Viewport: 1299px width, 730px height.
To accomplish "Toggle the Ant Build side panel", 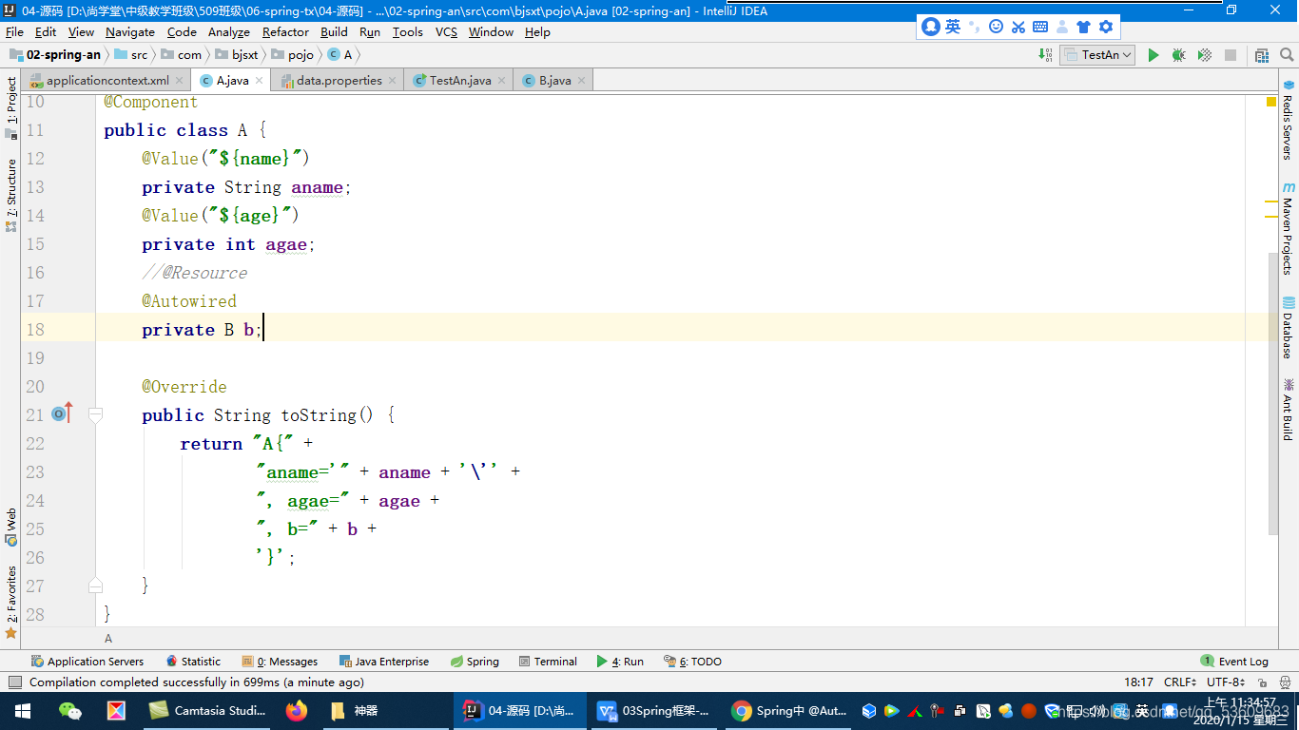I will tap(1289, 408).
